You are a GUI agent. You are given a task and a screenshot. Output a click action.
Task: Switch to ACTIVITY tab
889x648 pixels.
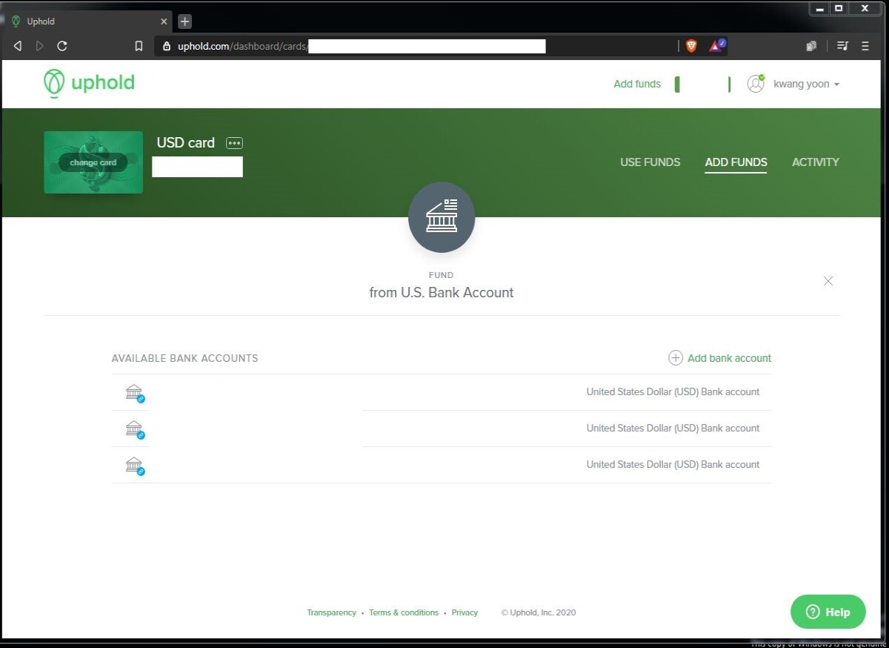[x=816, y=162]
